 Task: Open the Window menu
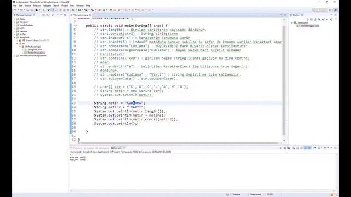80,5
